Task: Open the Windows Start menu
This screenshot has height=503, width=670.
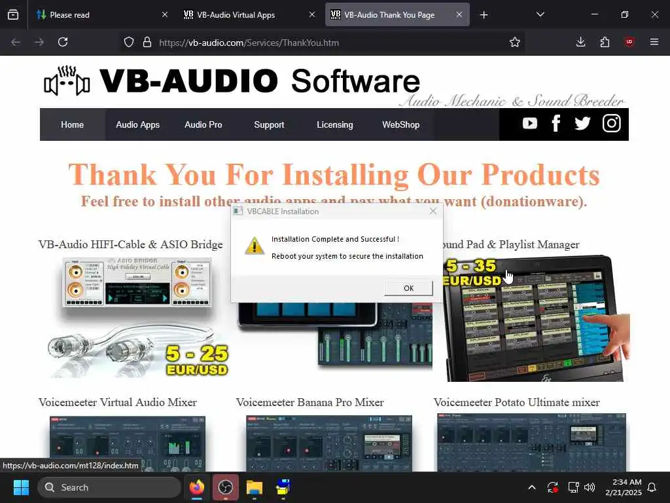Action: pos(21,487)
